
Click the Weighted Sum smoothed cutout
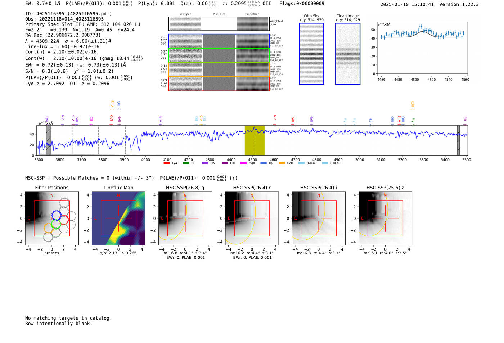(x=252, y=24)
